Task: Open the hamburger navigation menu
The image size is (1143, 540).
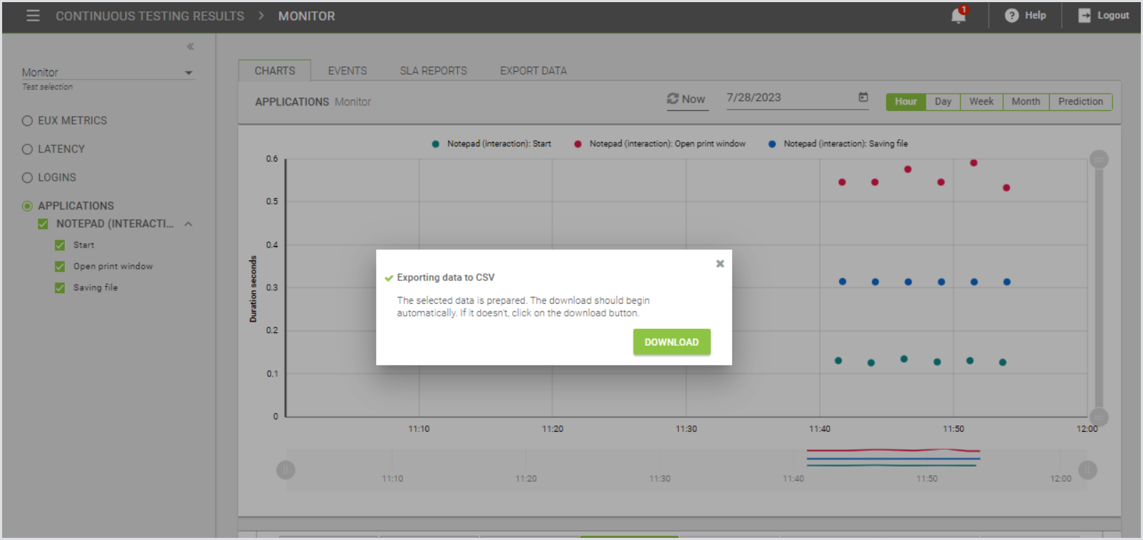Action: coord(33,16)
